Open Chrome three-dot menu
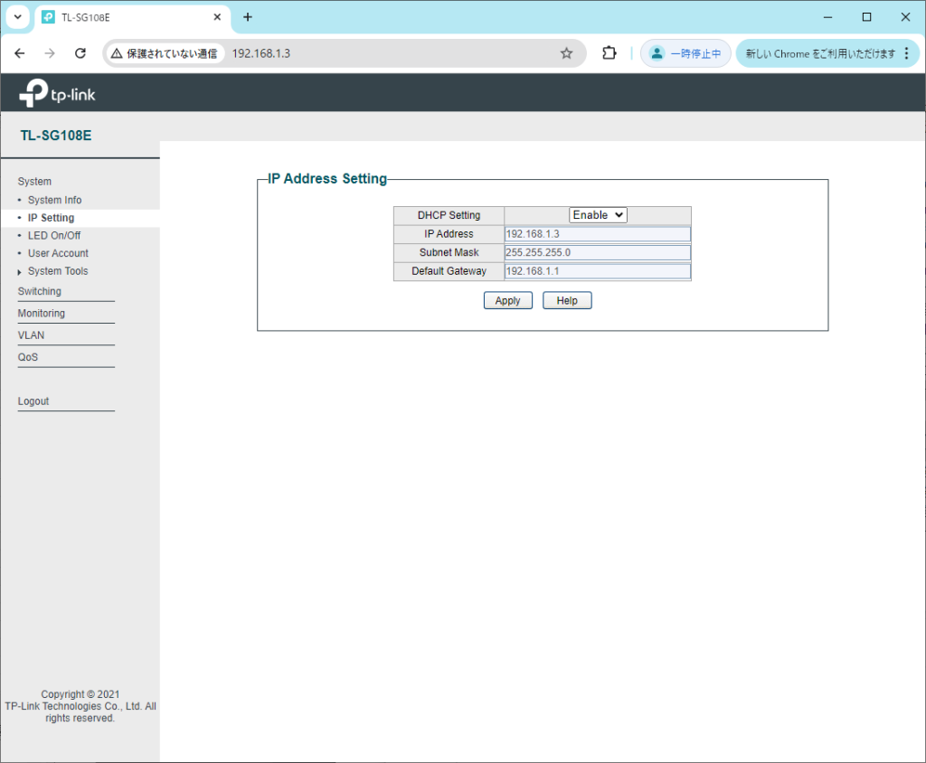The height and width of the screenshot is (763, 926). pos(907,53)
